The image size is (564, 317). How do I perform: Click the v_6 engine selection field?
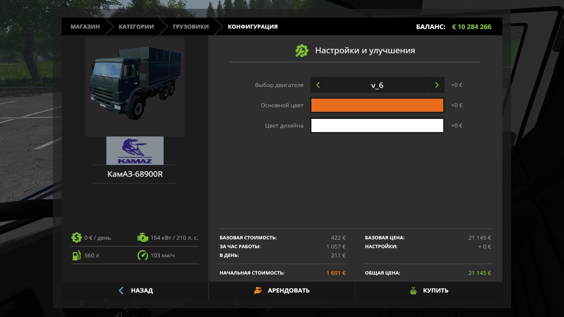point(377,85)
